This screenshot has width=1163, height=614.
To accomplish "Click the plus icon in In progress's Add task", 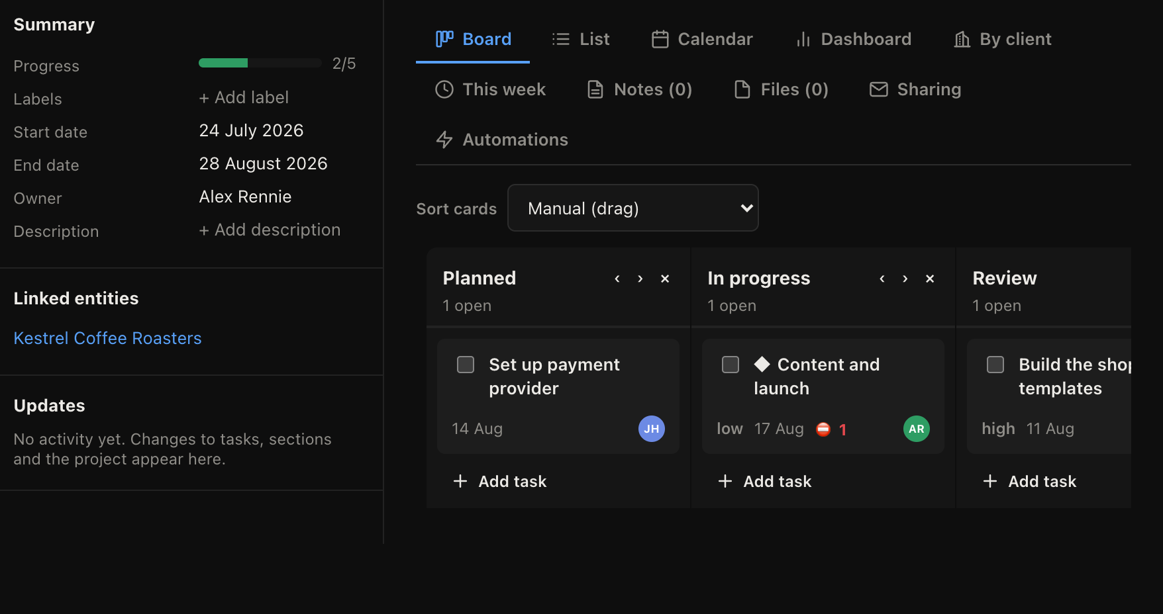I will tap(725, 481).
